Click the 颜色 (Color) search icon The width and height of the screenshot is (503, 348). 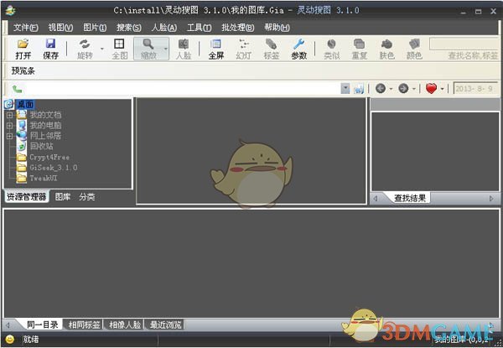click(x=414, y=49)
